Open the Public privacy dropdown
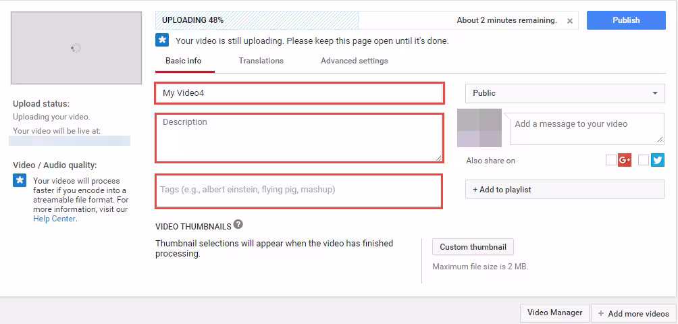This screenshot has width=678, height=324. [x=565, y=93]
